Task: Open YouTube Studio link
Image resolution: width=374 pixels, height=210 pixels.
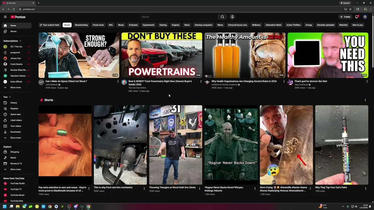Action: 16,183
